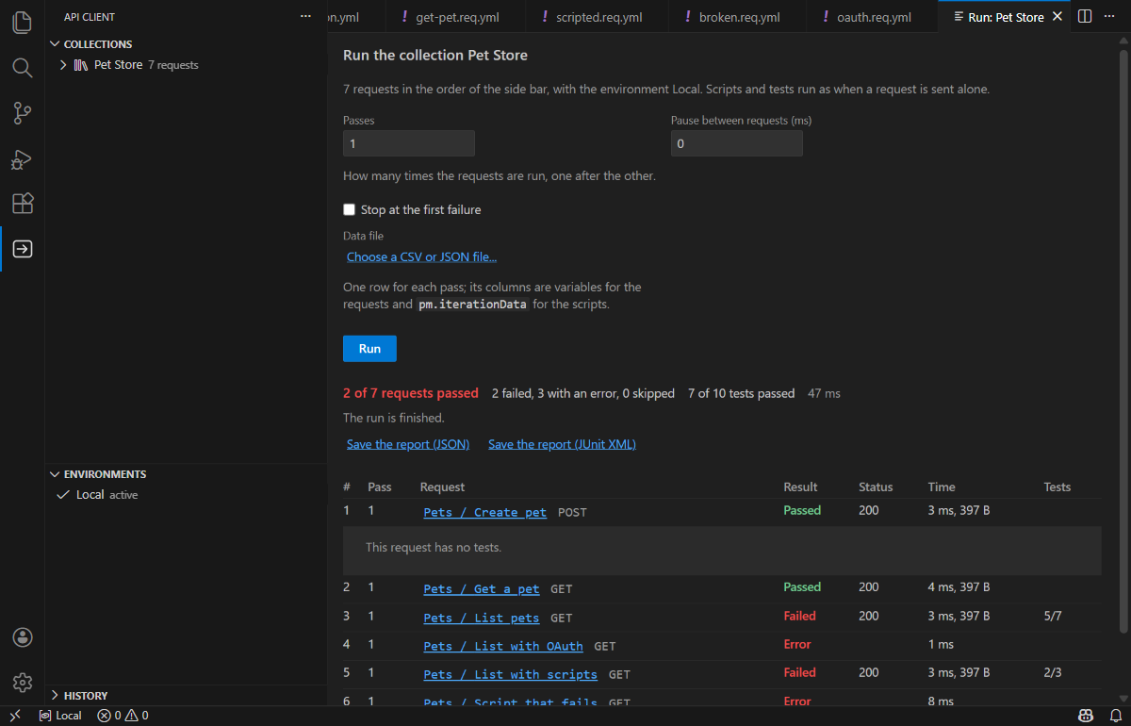Viewport: 1131px width, 726px height.
Task: Click the '4 ms, 397 B' time value
Action: tap(959, 586)
